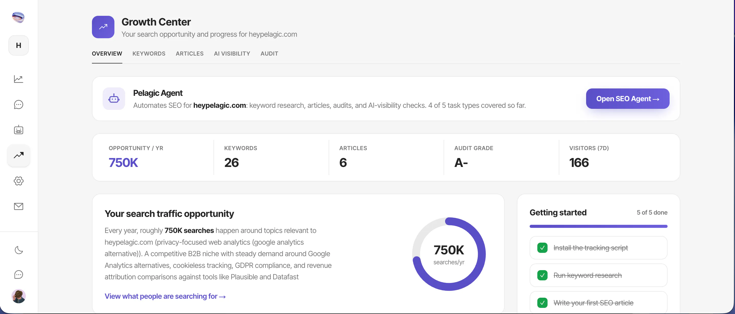
Task: Click the Pelagic Agent robot icon
Action: coord(114,98)
